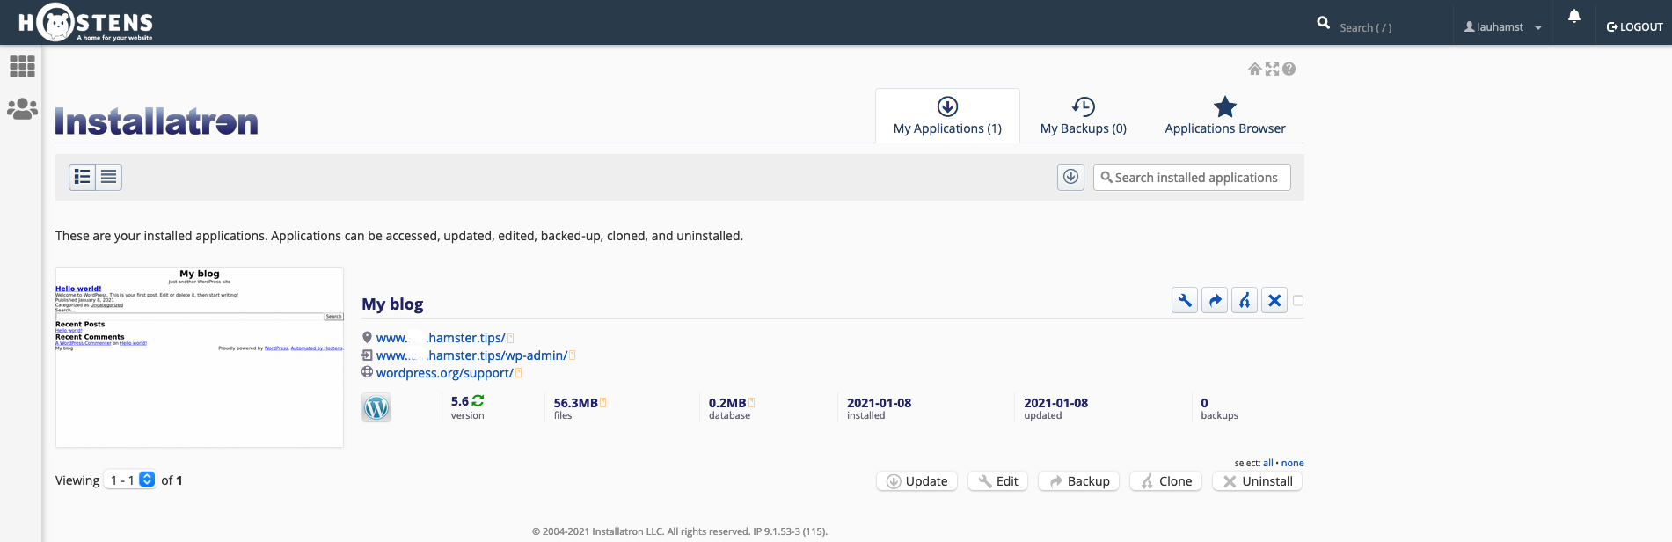Screen dimensions: 1672x542
Task: Click the 2021-01-08 updated date
Action: tap(1055, 403)
